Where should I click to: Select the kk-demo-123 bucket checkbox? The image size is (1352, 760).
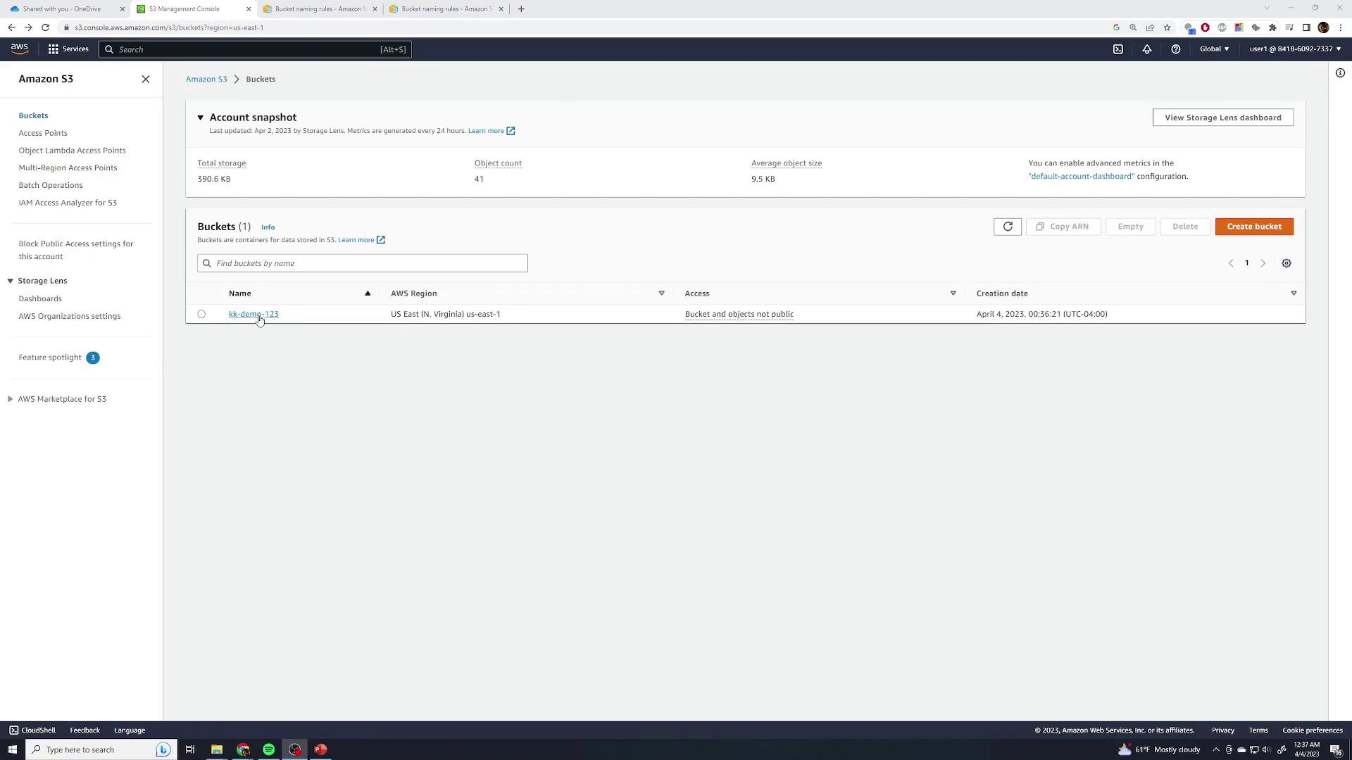point(202,314)
